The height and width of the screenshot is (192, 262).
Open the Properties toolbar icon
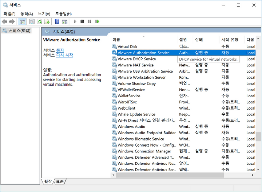point(32,21)
